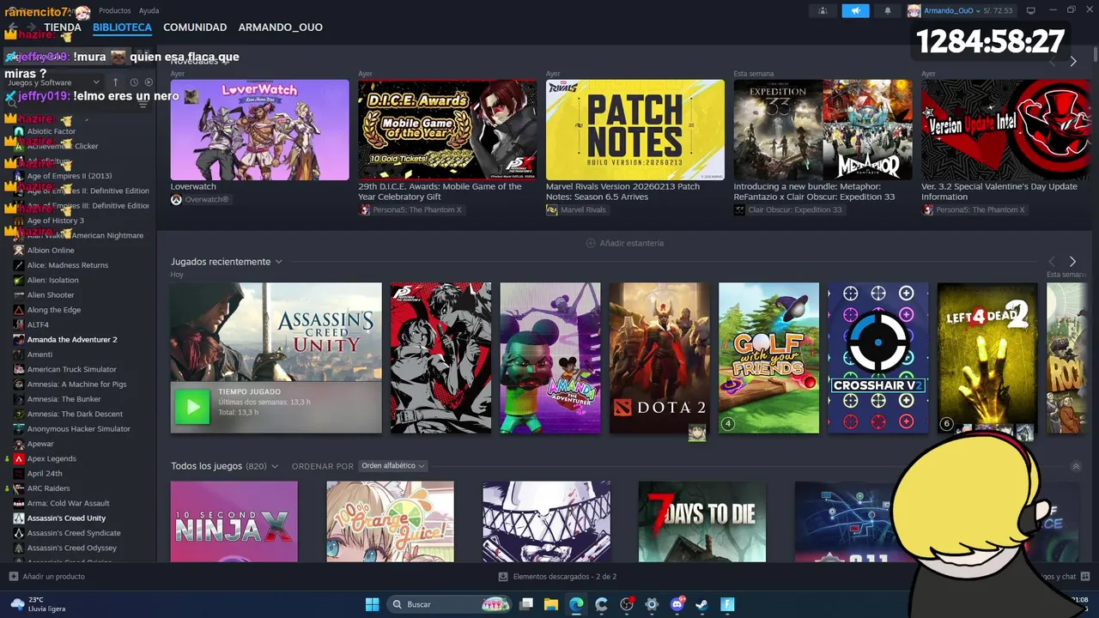Image resolution: width=1099 pixels, height=618 pixels.
Task: Select Assassin's Creed Syndicate in library list
Action: 74,533
